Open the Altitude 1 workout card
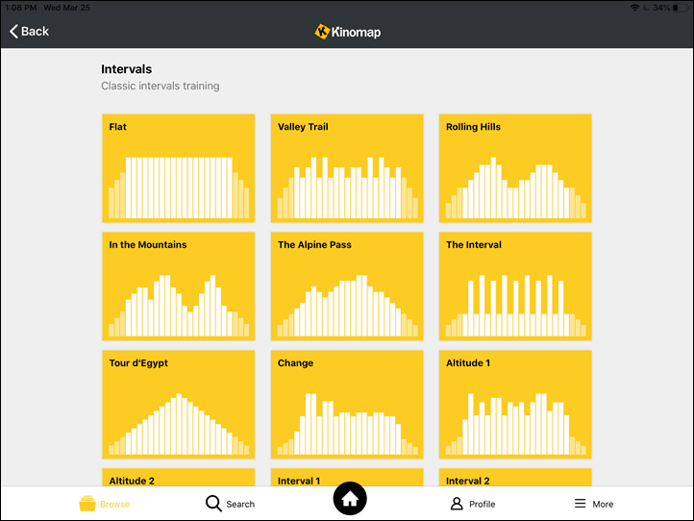The width and height of the screenshot is (694, 521). pyautogui.click(x=515, y=405)
